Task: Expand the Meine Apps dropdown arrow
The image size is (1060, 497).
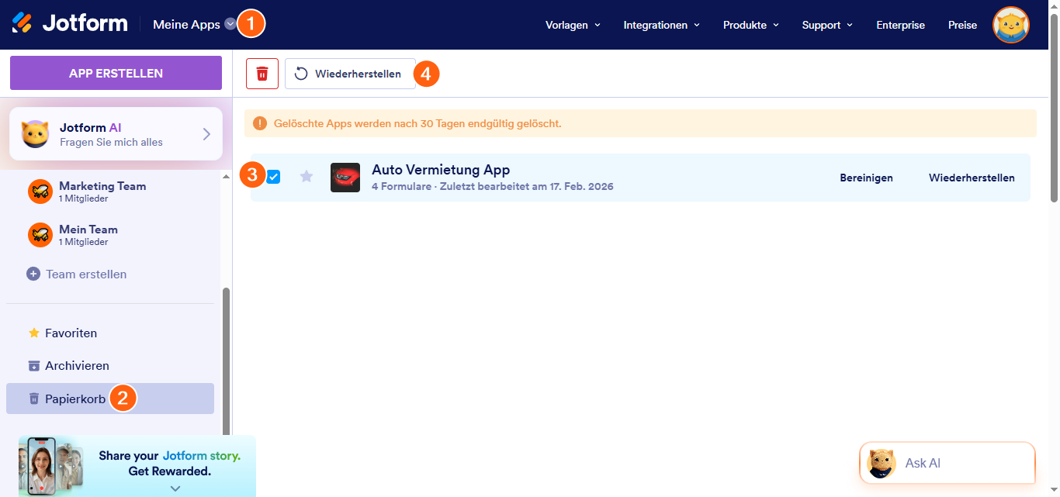Action: [x=230, y=24]
